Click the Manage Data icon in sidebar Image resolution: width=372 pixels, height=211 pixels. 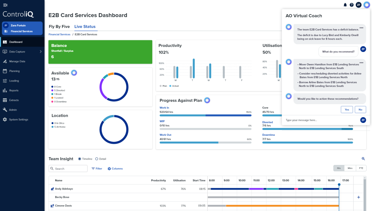5,61
